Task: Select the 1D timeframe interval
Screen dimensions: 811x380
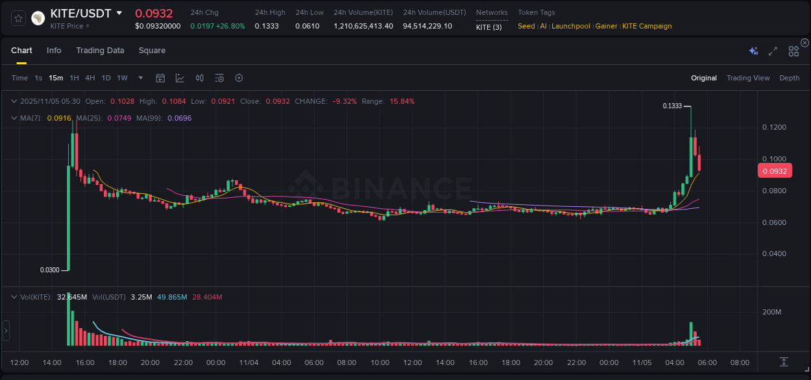Action: click(x=106, y=78)
